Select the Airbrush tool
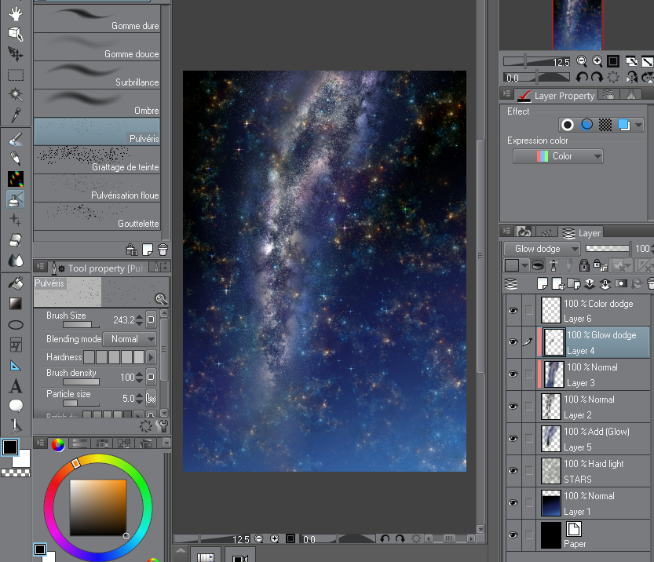Viewport: 654px width, 562px height. tap(16, 199)
